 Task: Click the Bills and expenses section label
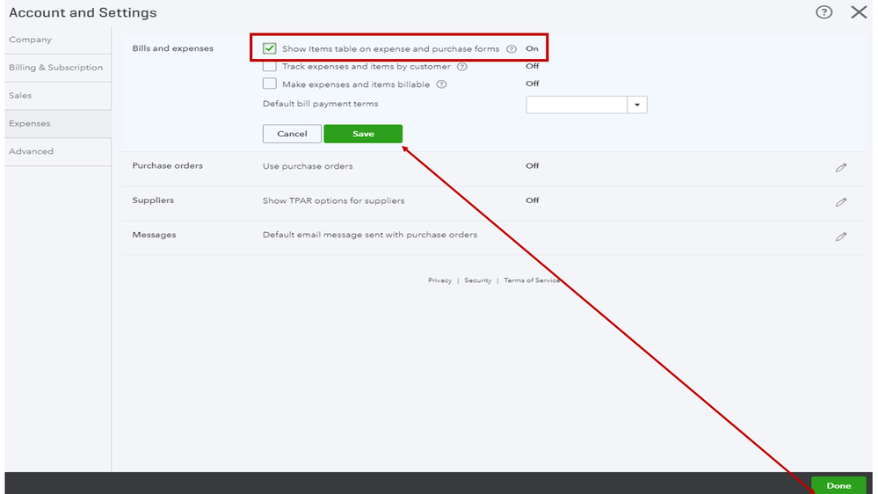(172, 48)
